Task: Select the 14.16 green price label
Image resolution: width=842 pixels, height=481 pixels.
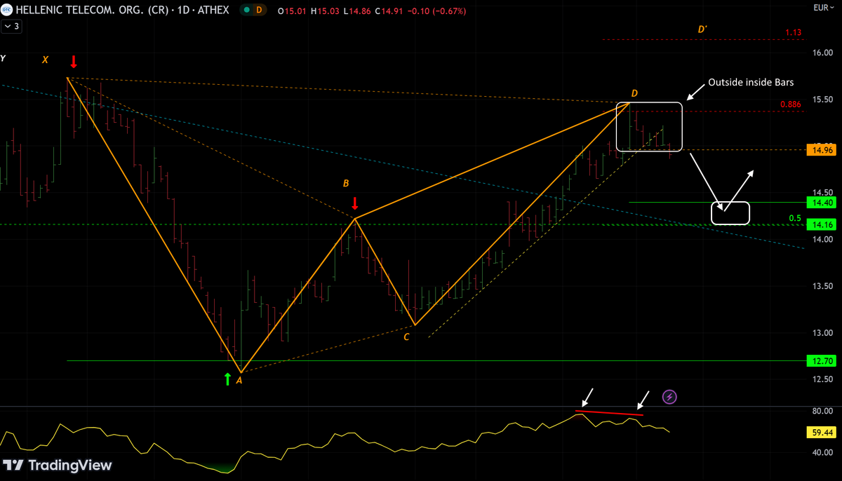Action: [821, 225]
